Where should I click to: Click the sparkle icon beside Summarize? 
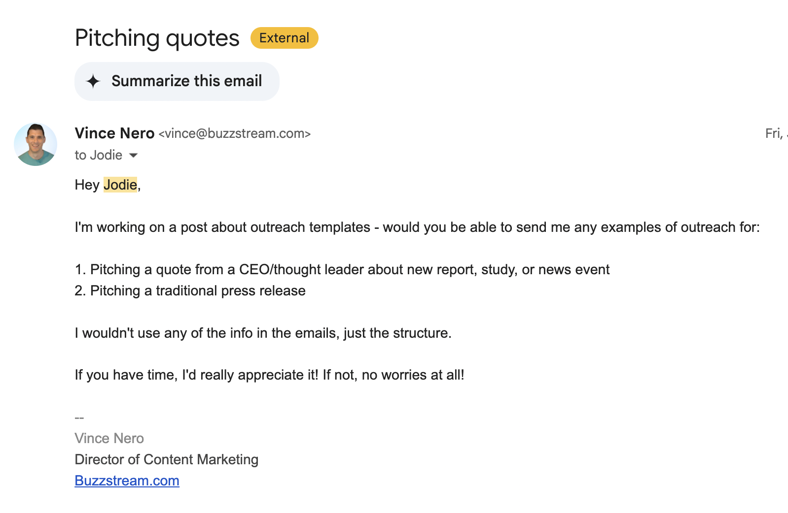93,81
